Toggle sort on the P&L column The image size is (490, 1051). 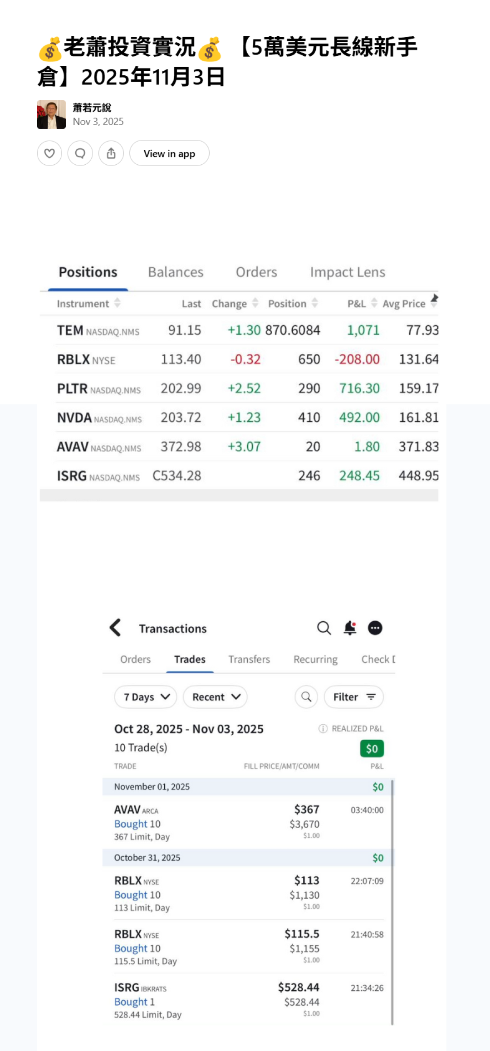pyautogui.click(x=374, y=303)
